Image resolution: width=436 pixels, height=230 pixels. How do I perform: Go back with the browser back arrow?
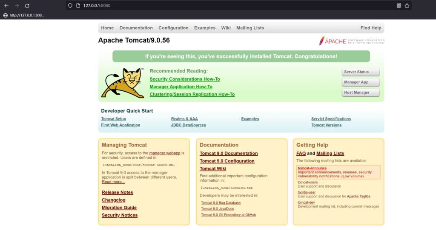point(6,6)
